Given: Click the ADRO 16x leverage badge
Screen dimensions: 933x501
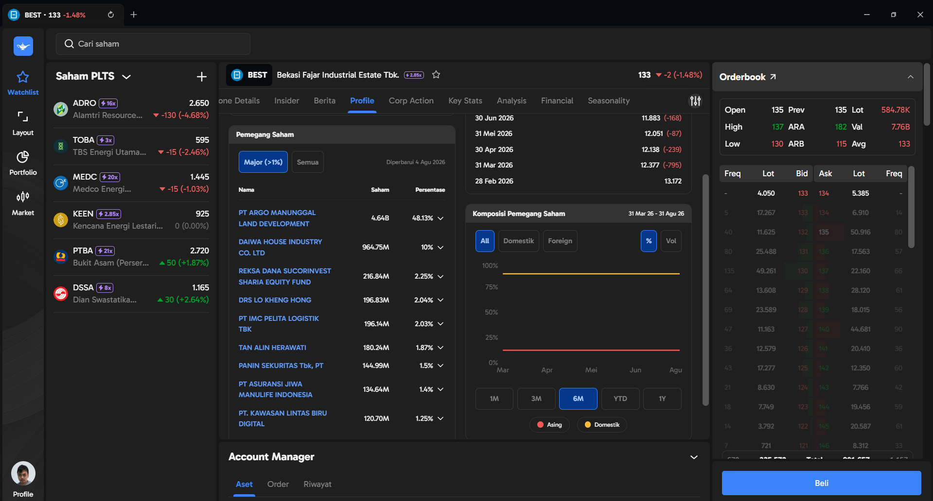Looking at the screenshot, I should click(108, 103).
